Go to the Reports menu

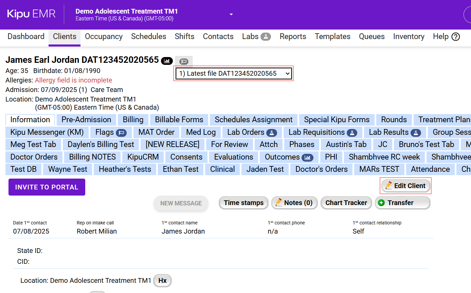(293, 37)
